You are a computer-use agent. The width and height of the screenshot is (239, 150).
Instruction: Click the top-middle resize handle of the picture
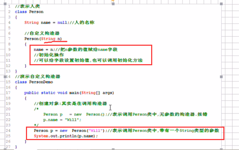113,4
